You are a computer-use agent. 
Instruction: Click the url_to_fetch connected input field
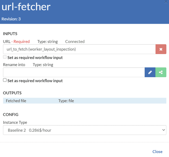(x=79, y=49)
